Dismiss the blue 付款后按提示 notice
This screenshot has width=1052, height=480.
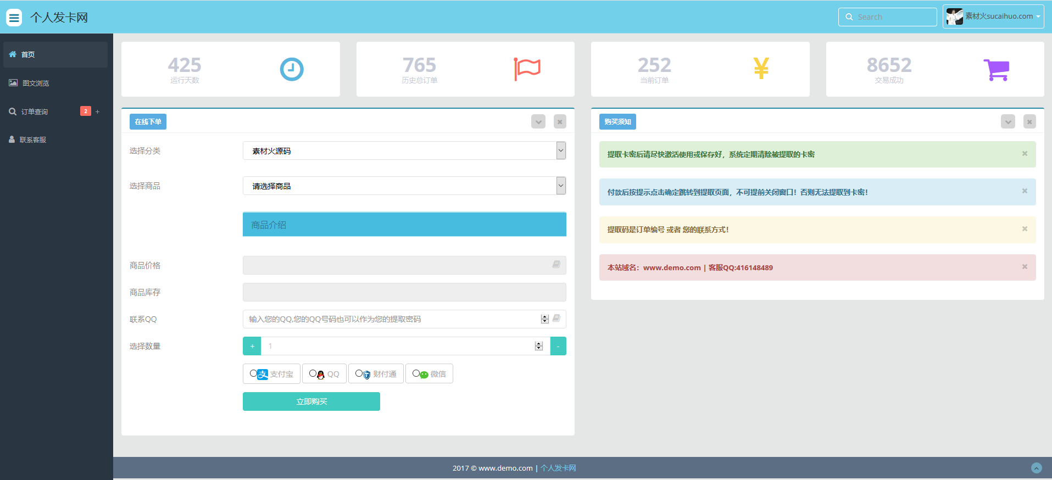1025,191
